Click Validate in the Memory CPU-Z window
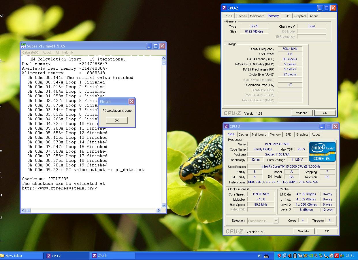358x260 pixels. pos(302,113)
